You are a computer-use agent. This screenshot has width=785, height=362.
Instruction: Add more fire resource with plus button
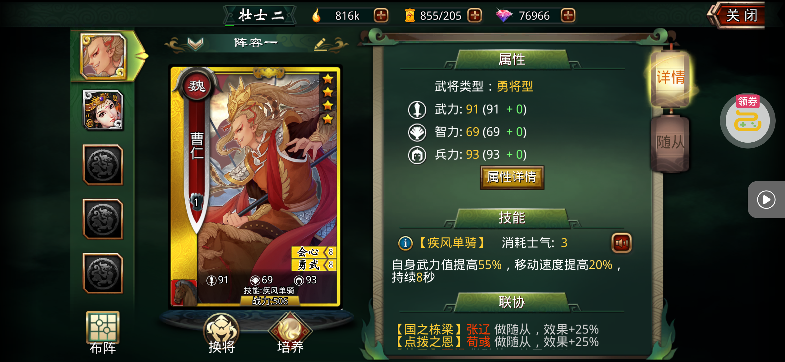(381, 15)
